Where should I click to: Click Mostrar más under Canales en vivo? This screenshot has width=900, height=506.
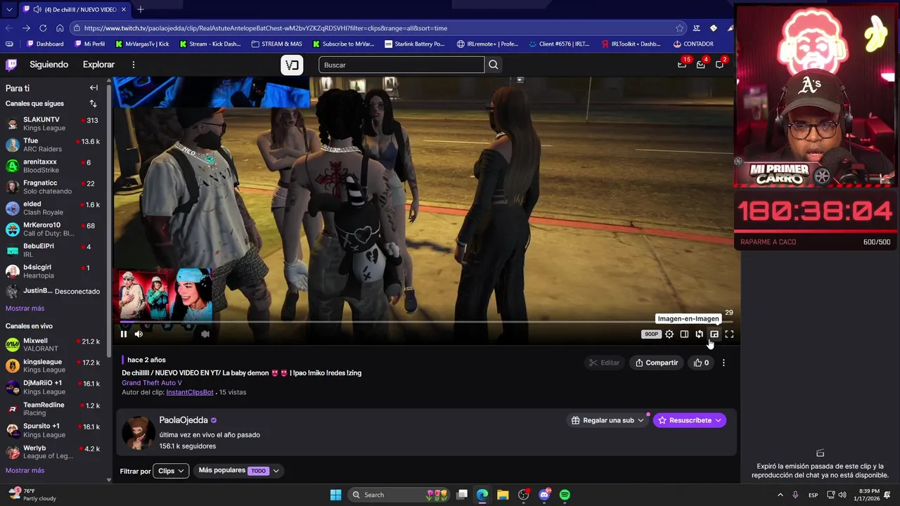[x=25, y=471]
